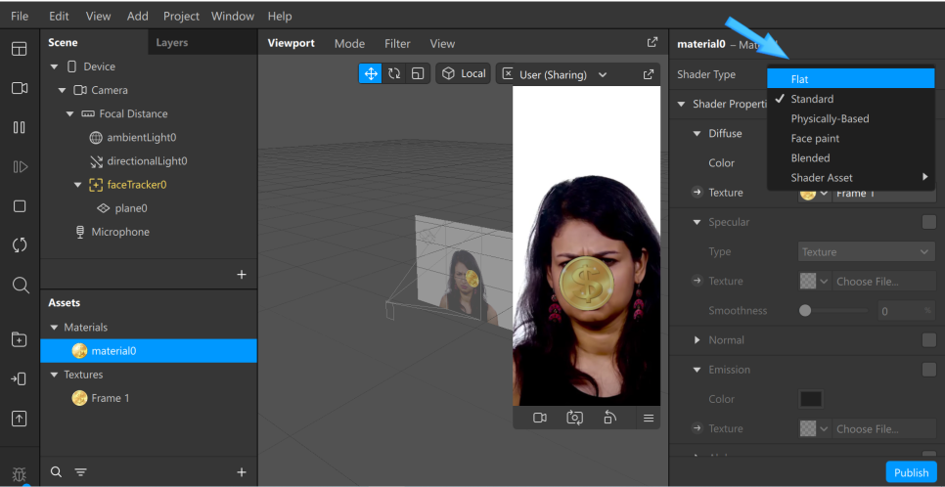
Task: Open the Specular Type dropdown
Action: click(867, 252)
